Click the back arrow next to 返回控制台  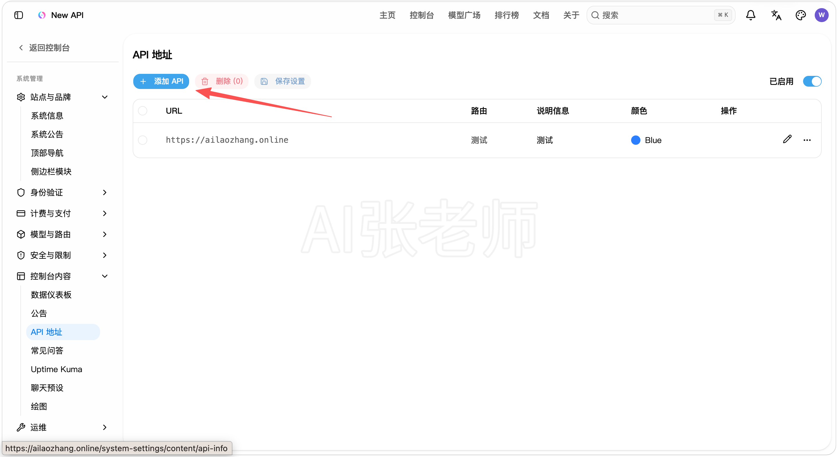coord(21,48)
